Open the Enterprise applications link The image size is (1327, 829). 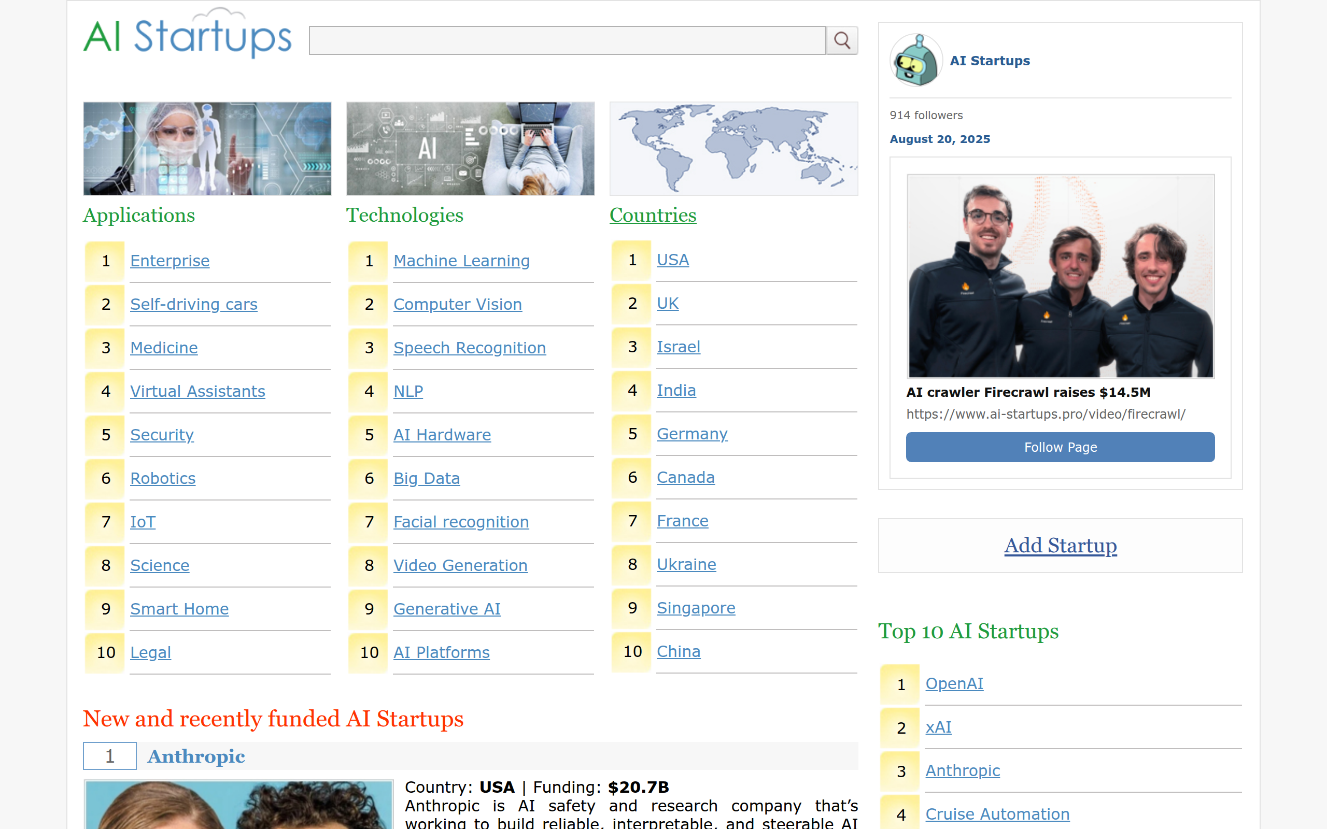(170, 261)
